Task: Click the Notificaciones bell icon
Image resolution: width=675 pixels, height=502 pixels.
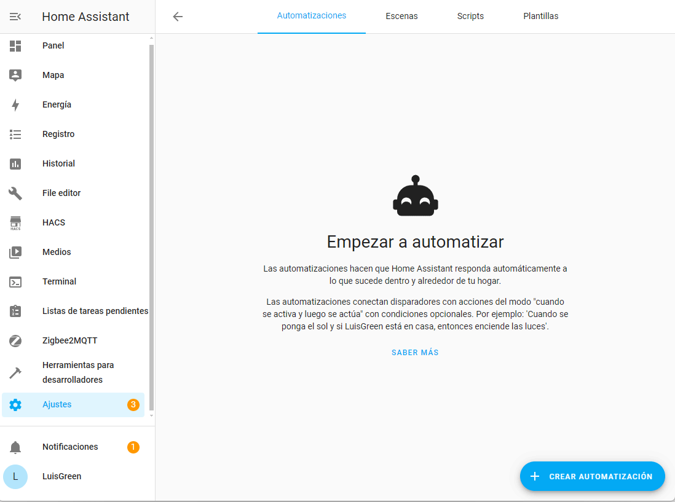Action: (x=15, y=447)
